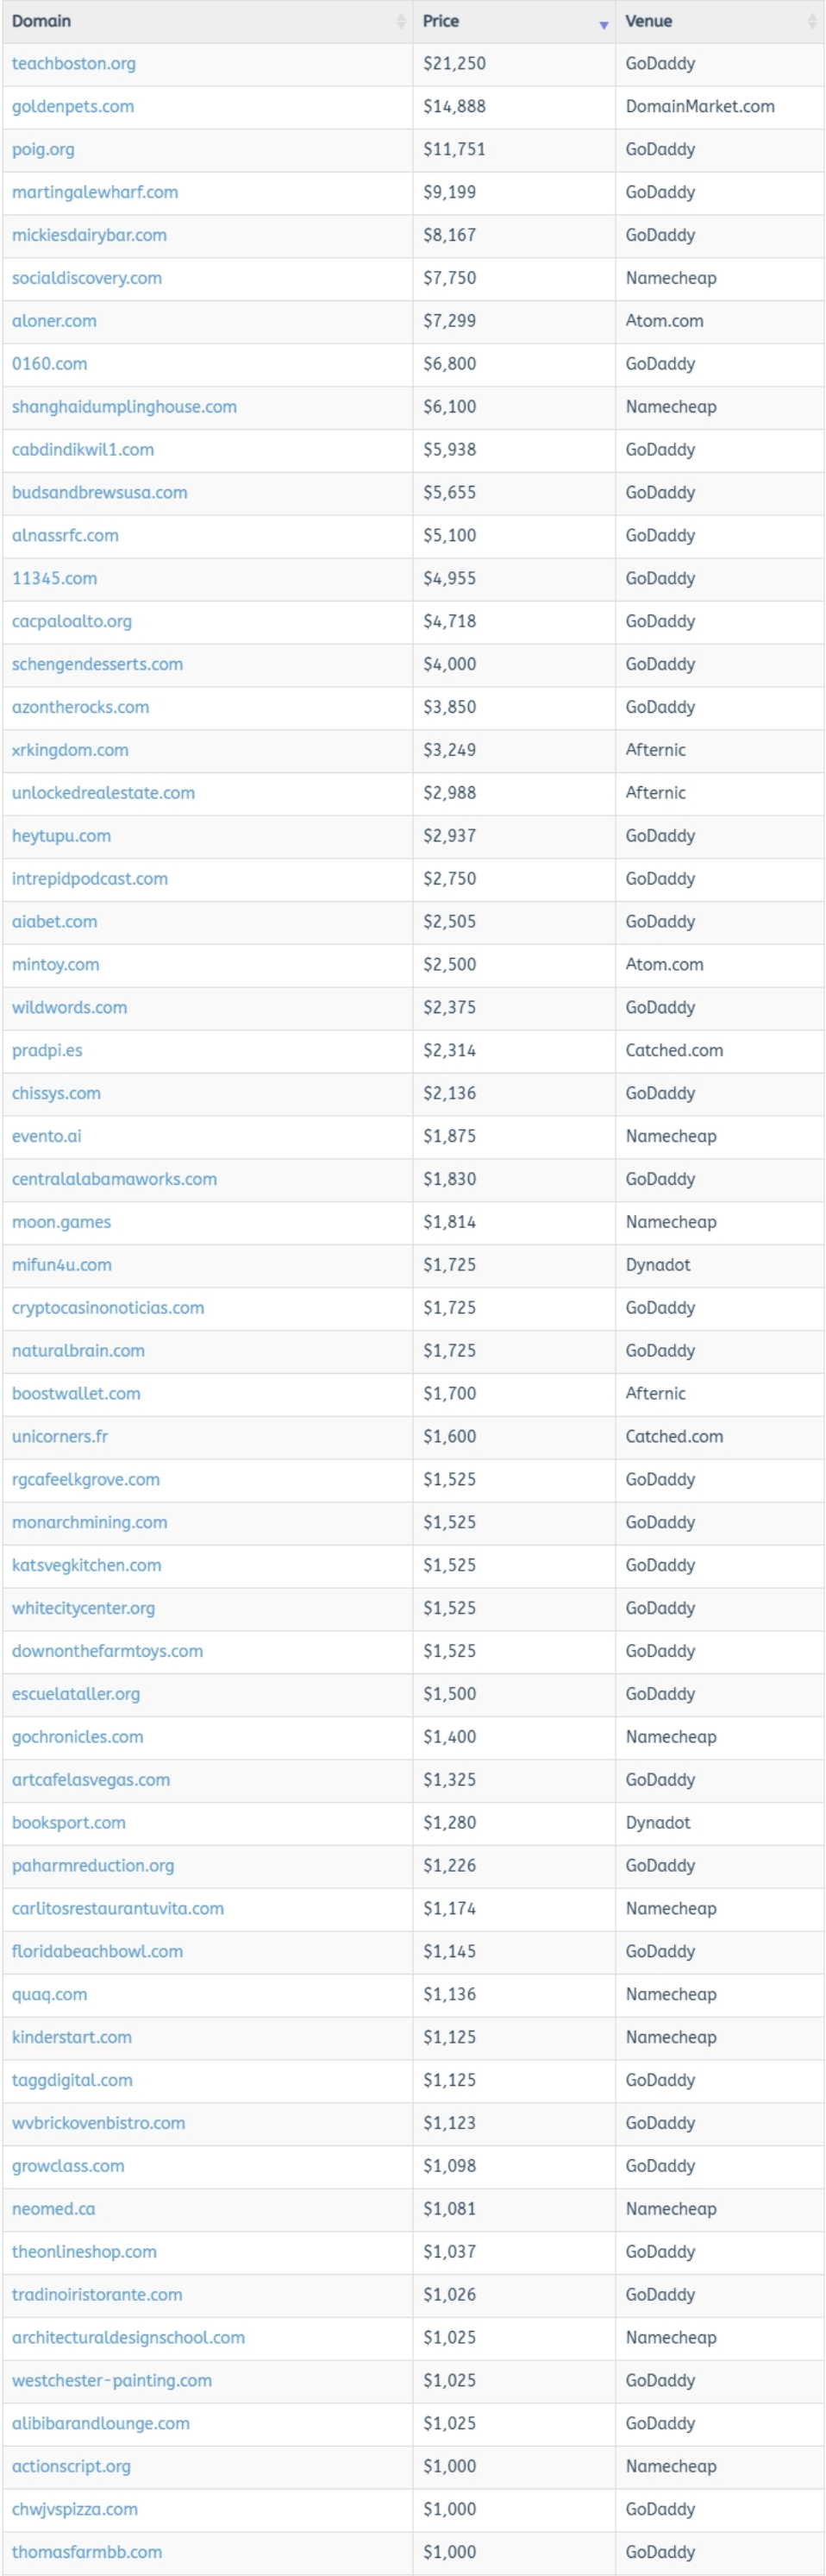This screenshot has height=2576, width=826.
Task: Click the Price column descending sort arrow
Action: coord(604,24)
